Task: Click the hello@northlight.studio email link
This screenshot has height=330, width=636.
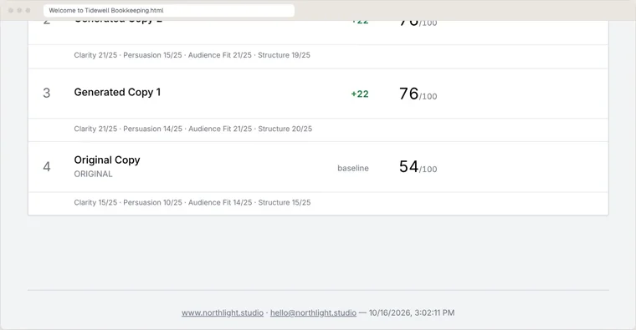Action: (x=313, y=312)
